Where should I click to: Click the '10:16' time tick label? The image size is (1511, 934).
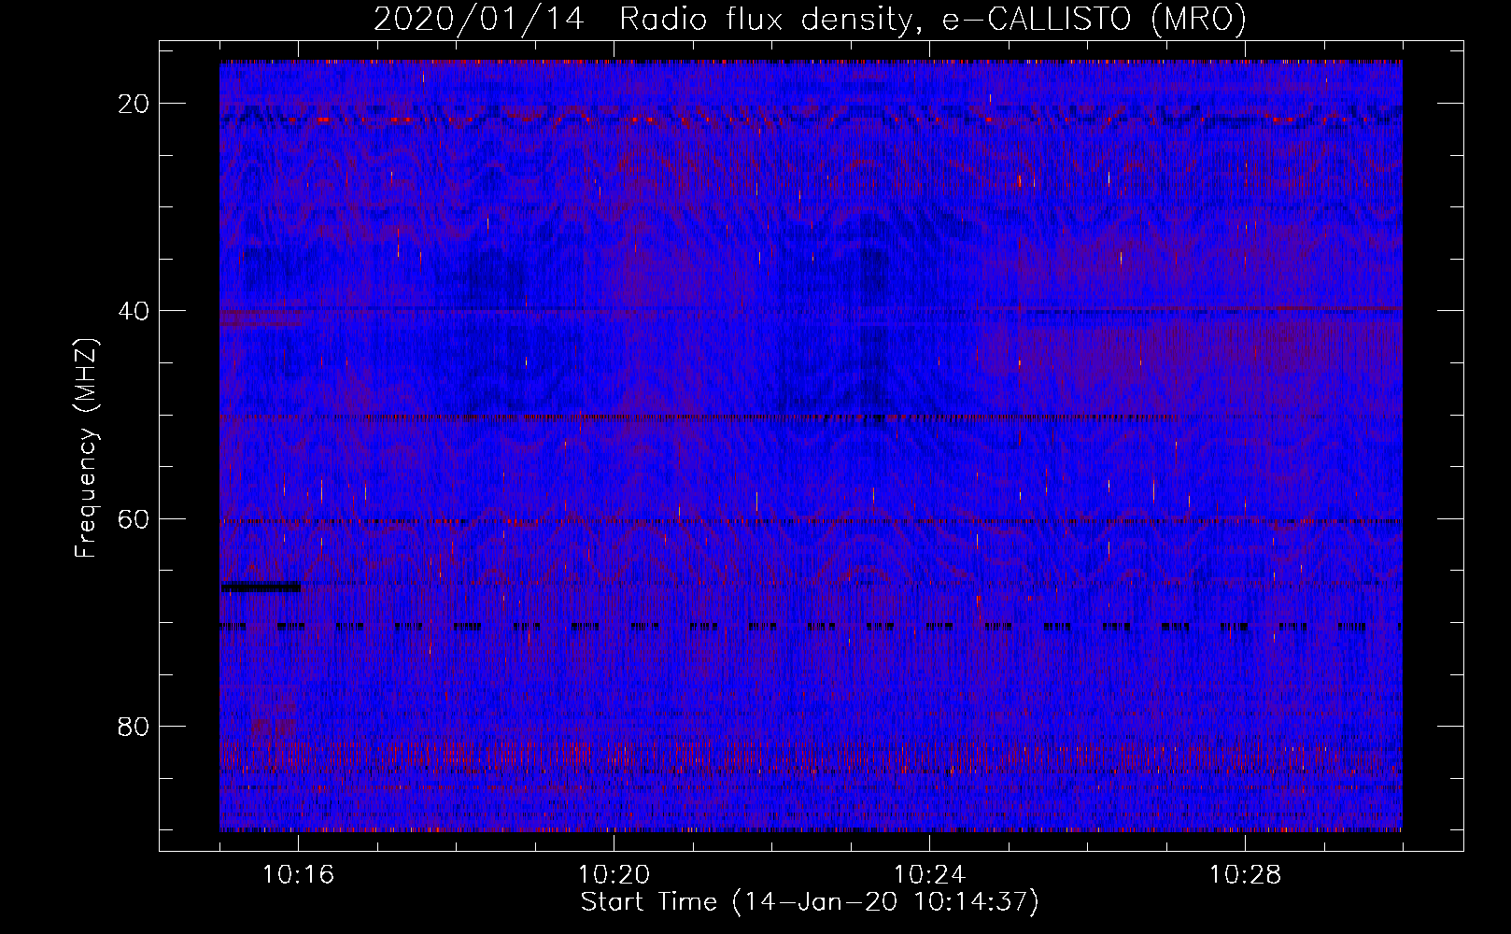[x=298, y=875]
